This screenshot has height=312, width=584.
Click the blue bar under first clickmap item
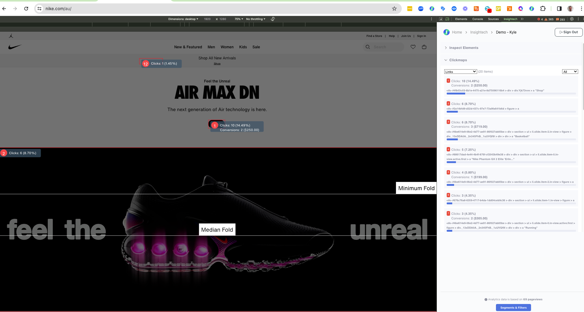point(456,94)
